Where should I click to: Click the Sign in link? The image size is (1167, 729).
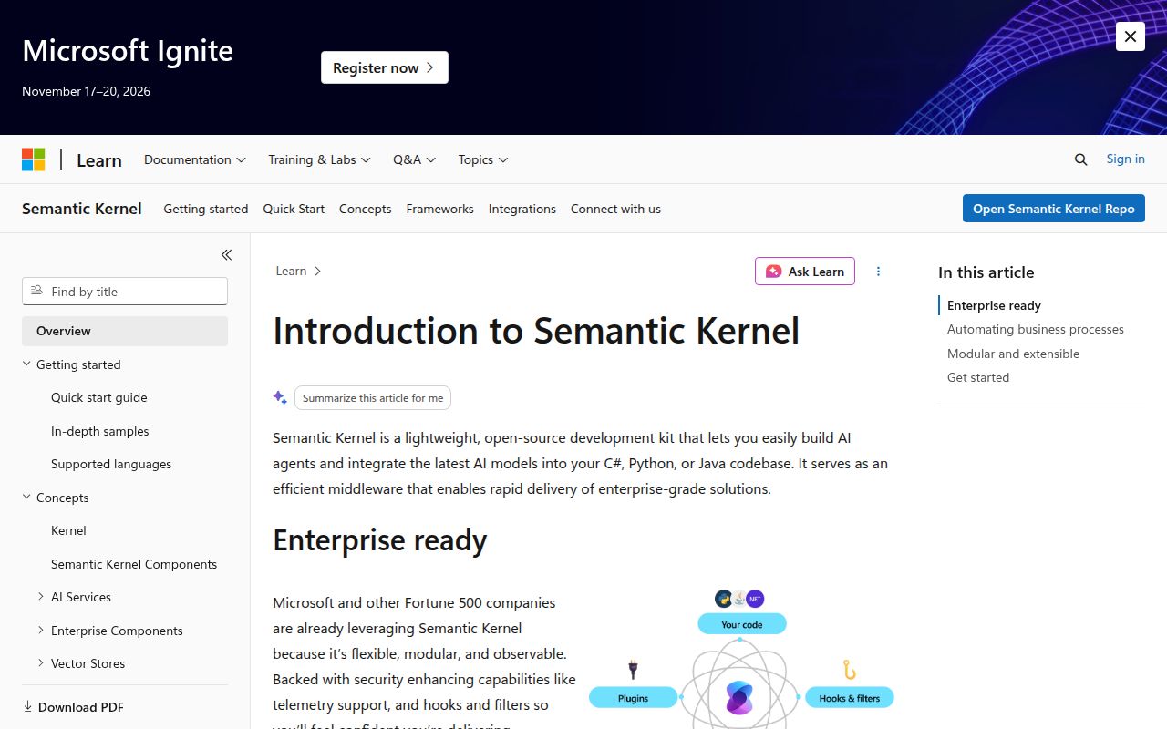[x=1126, y=159]
